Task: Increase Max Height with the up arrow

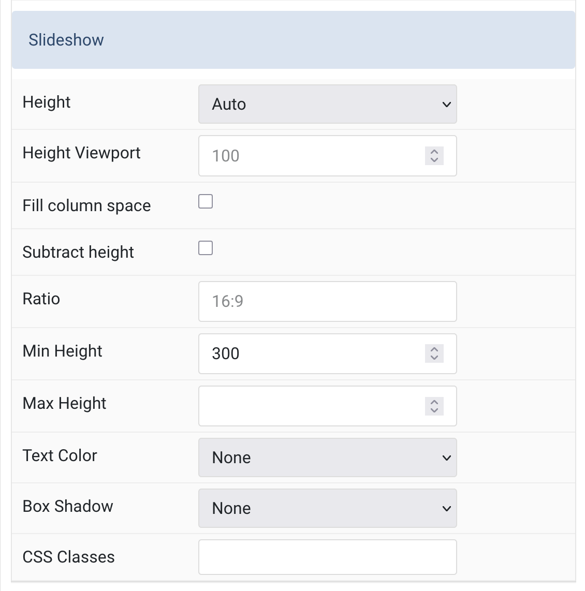Action: [434, 402]
